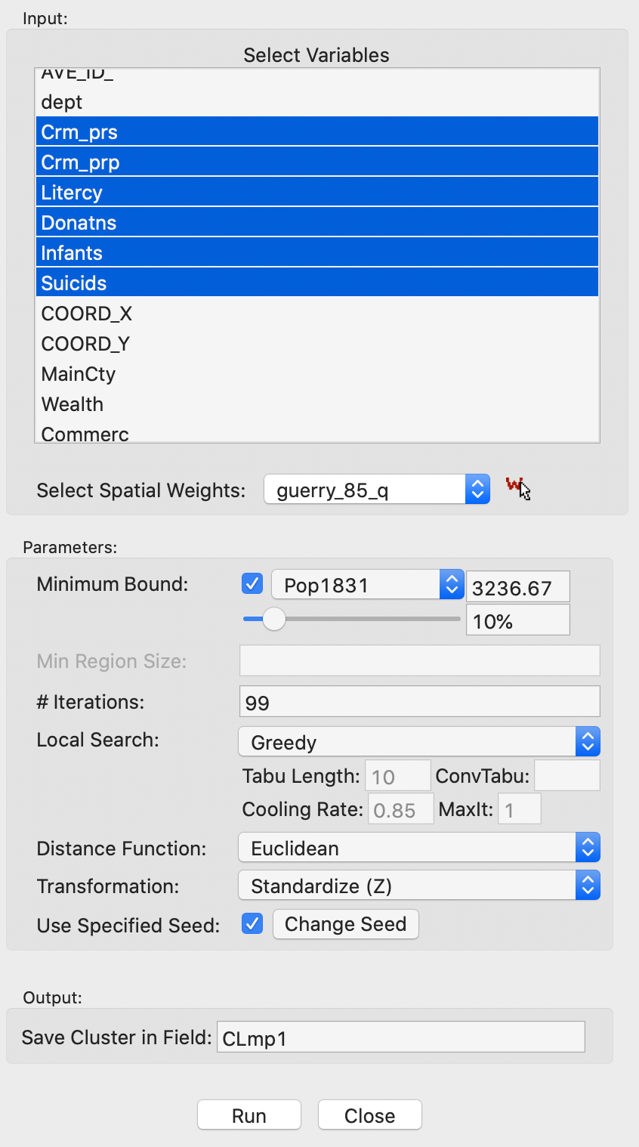Click the Cooling Rate field
The image size is (639, 1147).
pyautogui.click(x=401, y=809)
